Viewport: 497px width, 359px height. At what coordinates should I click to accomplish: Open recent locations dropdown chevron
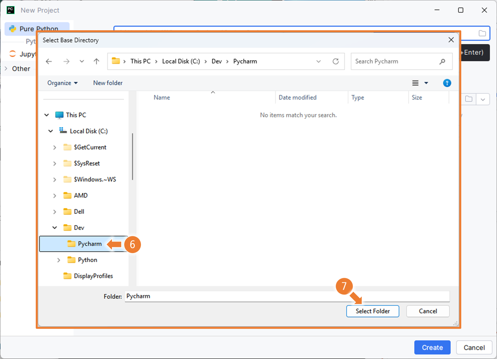(82, 61)
